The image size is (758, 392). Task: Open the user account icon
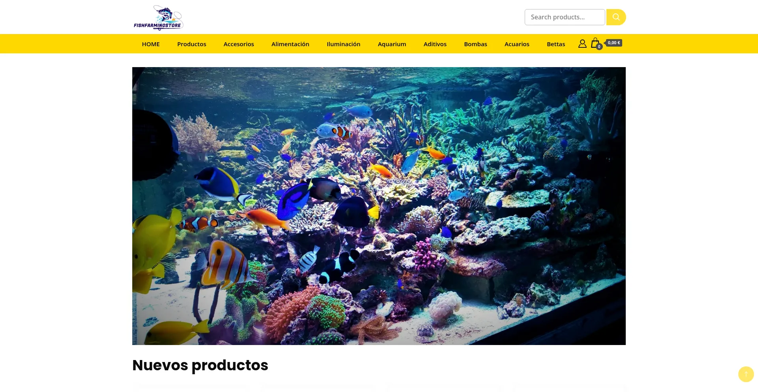[x=582, y=43]
